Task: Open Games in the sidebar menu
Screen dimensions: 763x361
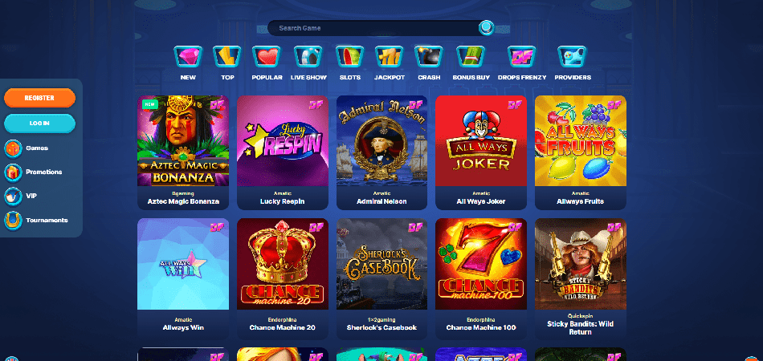Action: pyautogui.click(x=37, y=148)
